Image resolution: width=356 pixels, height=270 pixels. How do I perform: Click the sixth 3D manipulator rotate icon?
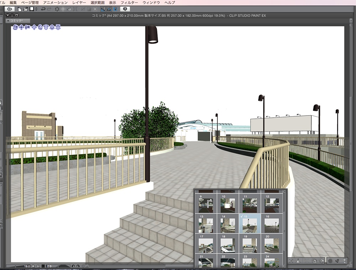point(46,27)
